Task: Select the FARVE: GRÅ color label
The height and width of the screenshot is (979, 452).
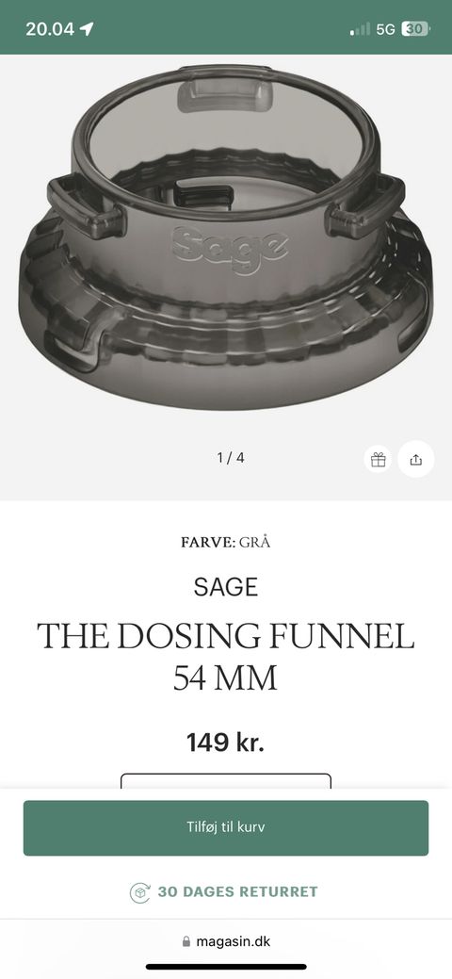Action: coord(226,542)
